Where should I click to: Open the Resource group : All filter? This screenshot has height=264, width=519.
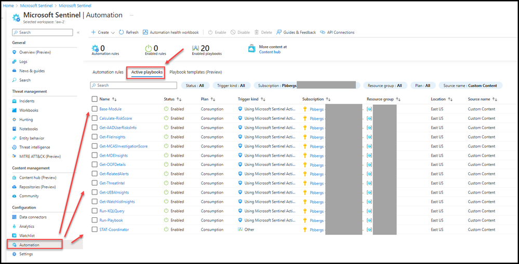point(384,85)
